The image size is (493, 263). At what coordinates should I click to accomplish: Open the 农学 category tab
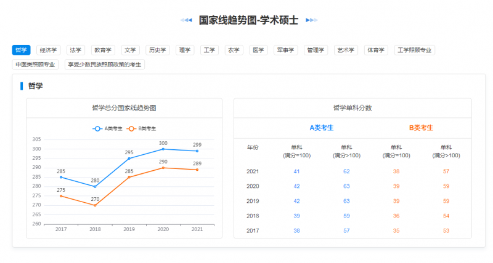click(x=234, y=50)
